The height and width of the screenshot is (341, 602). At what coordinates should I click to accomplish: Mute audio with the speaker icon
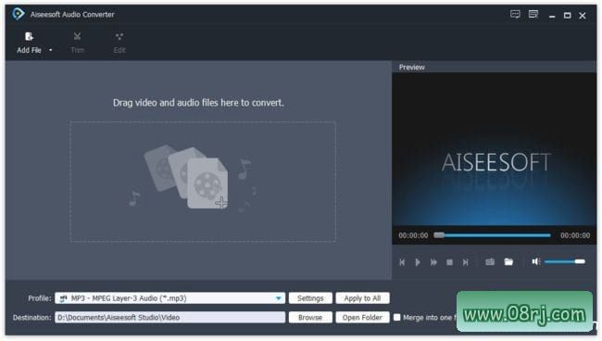tap(536, 261)
